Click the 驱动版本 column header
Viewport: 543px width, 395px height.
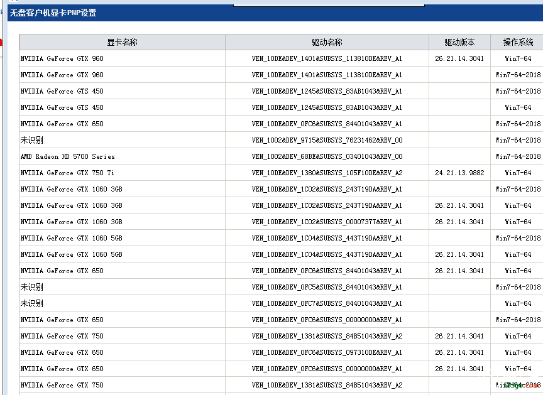coord(459,42)
